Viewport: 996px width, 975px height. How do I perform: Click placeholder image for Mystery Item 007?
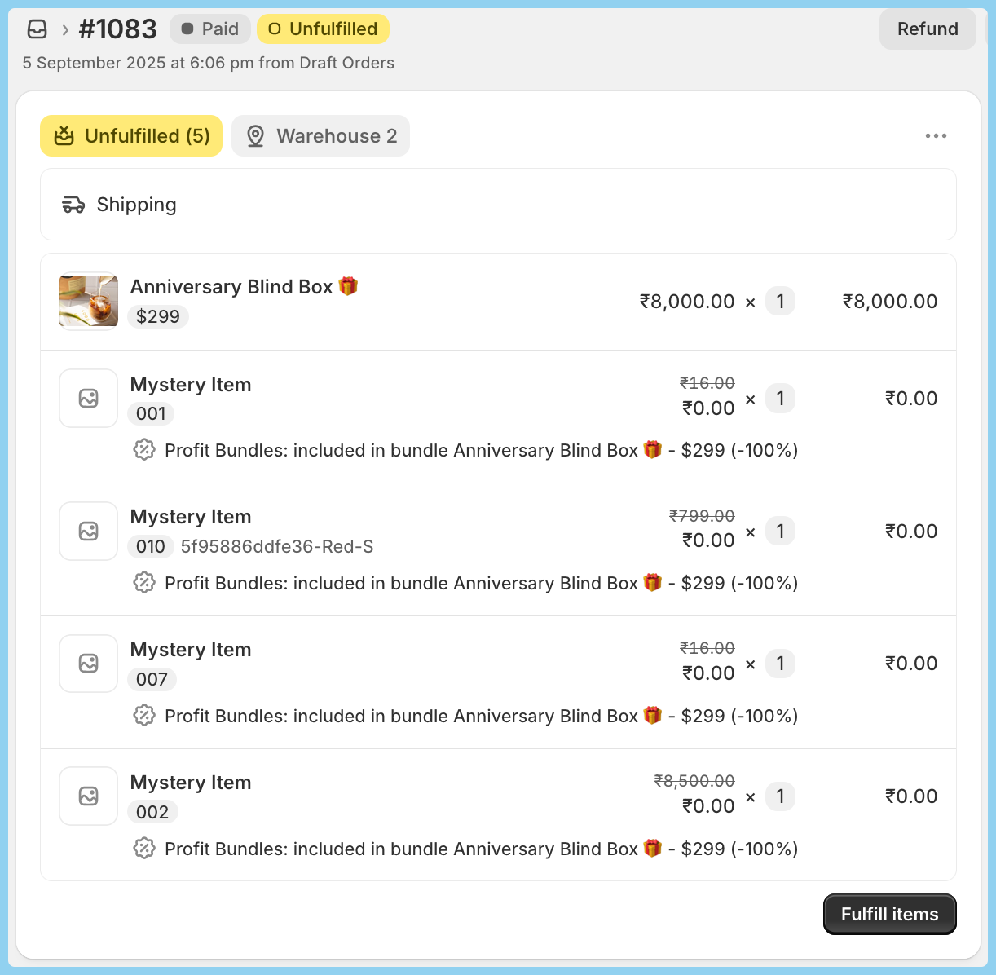(89, 664)
